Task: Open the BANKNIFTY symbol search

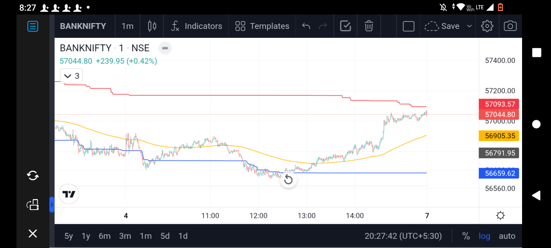Action: click(83, 26)
